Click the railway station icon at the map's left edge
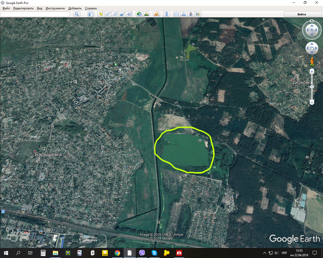 coord(3,211)
